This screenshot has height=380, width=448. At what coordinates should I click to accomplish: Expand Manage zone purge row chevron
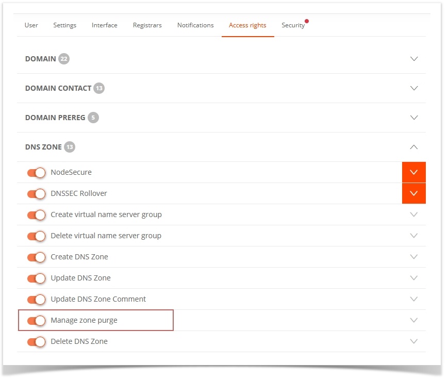414,320
